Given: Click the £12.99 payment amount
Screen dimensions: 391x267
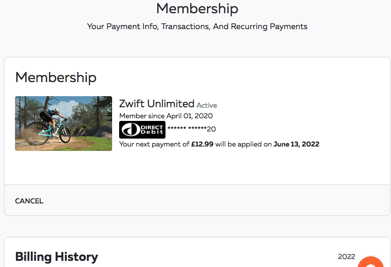Looking at the screenshot, I should pyautogui.click(x=202, y=144).
